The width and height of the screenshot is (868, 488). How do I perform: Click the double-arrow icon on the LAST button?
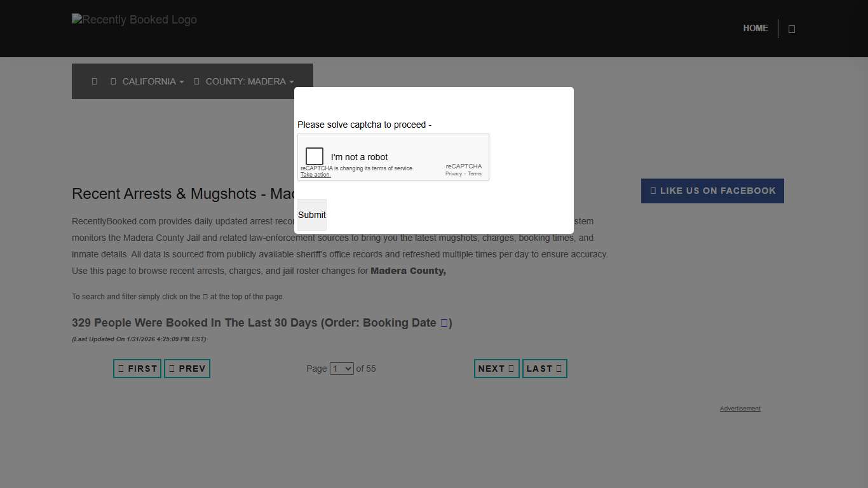pyautogui.click(x=559, y=369)
